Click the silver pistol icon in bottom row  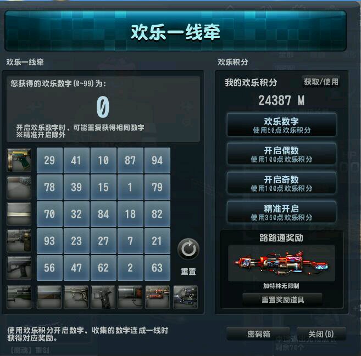(76, 297)
